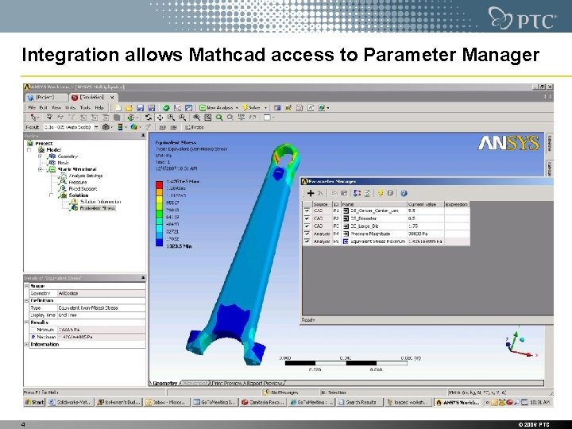572x429 pixels.
Task: Click the contour color display icon
Action: tap(134, 127)
